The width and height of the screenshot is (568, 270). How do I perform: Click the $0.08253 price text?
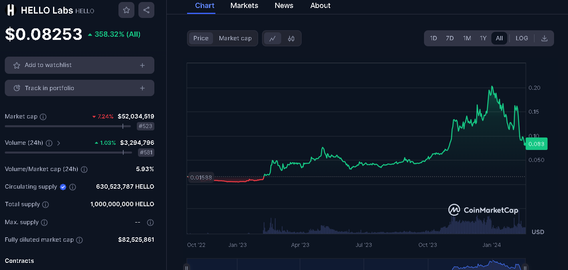coord(43,34)
